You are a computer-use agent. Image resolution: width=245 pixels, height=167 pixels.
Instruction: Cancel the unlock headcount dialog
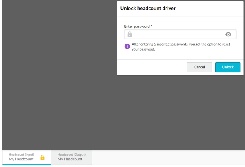tap(199, 67)
